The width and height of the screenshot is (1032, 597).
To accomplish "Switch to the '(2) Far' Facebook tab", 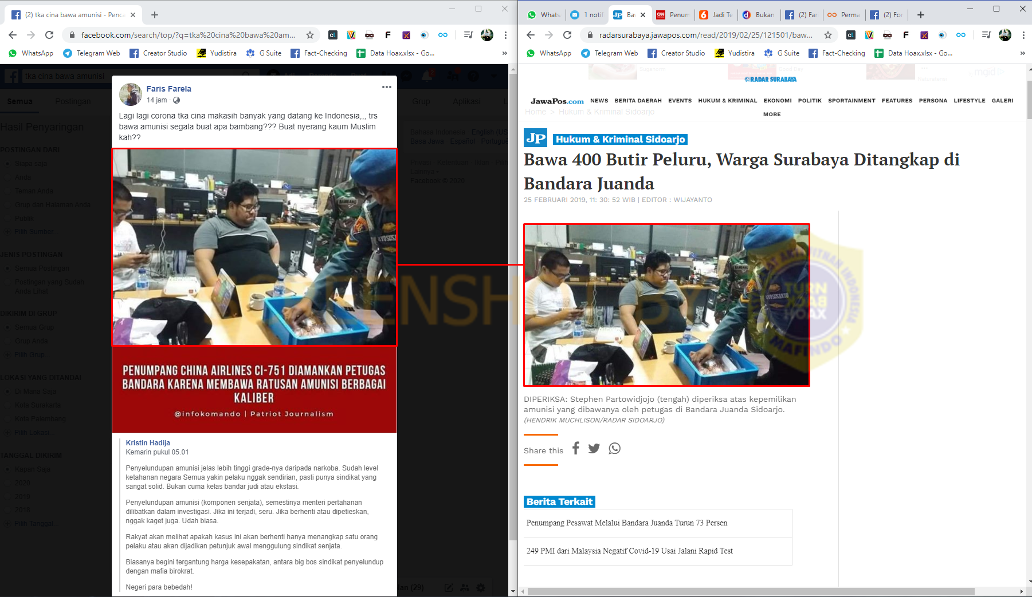I will click(x=801, y=15).
